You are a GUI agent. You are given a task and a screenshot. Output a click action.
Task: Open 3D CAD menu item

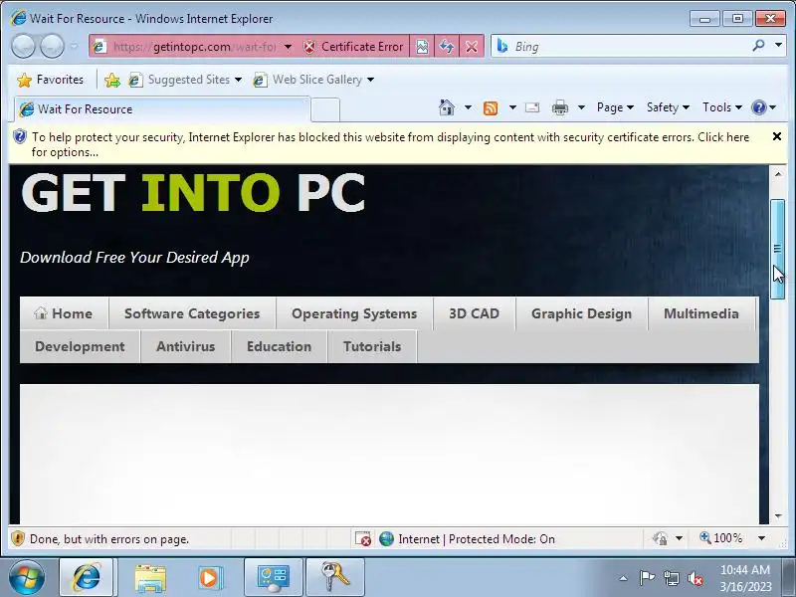click(x=475, y=313)
